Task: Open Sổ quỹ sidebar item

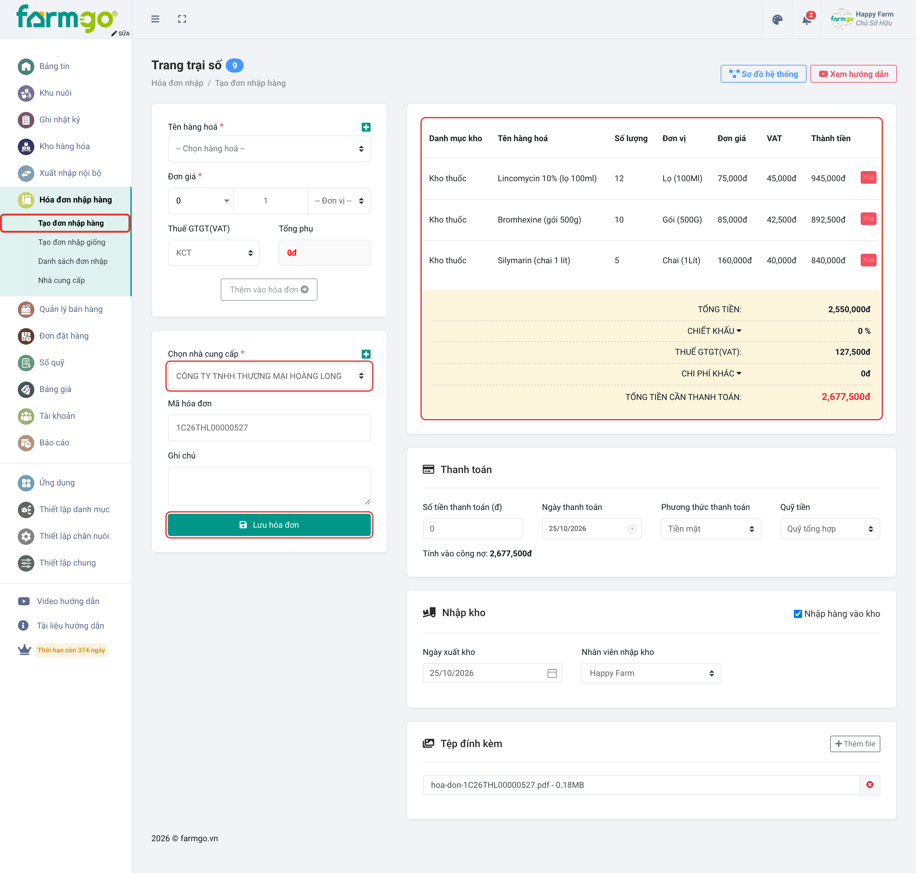Action: click(52, 362)
